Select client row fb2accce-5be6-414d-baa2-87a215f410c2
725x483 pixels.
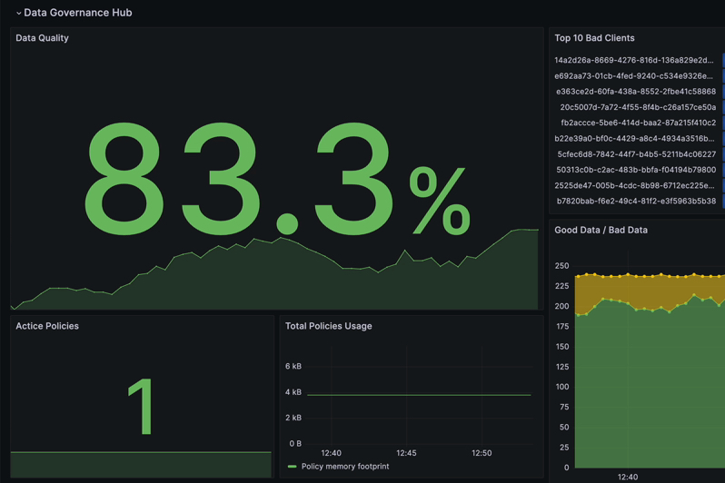point(639,123)
